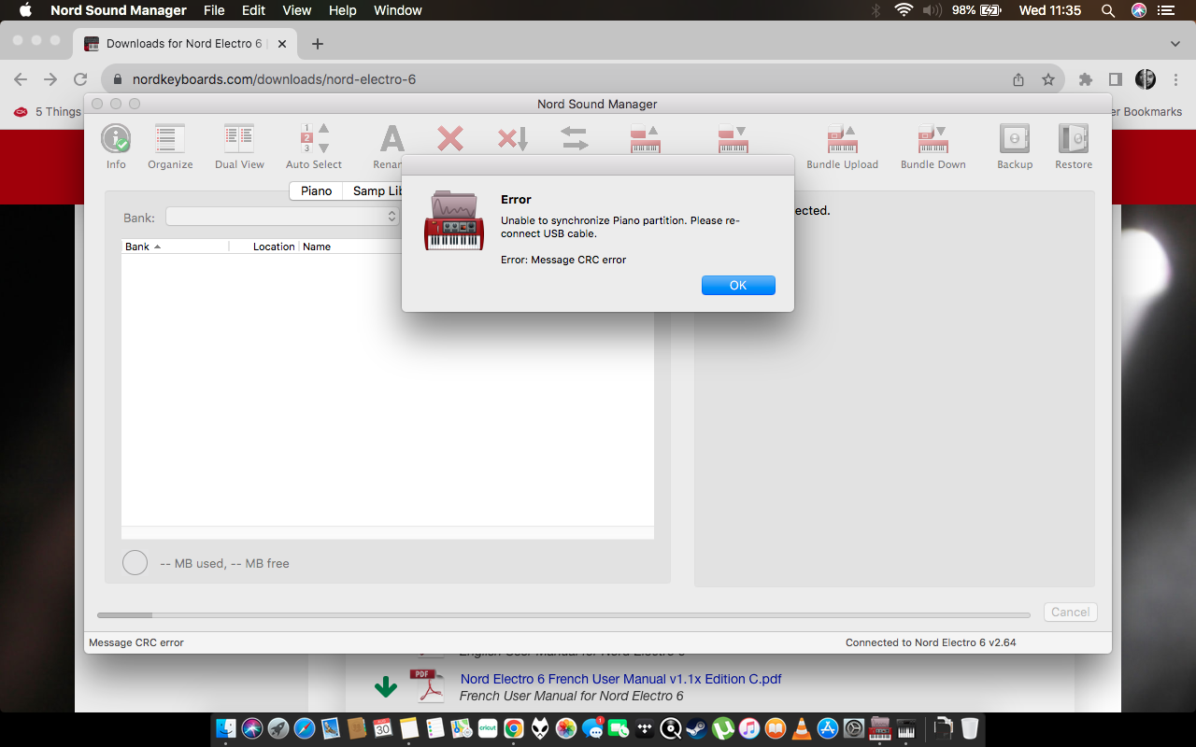
Task: Click OK in the Error dialog
Action: click(738, 286)
